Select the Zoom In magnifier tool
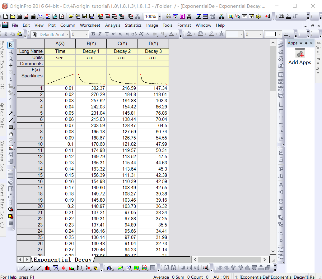The width and height of the screenshot is (322, 279). (11, 52)
